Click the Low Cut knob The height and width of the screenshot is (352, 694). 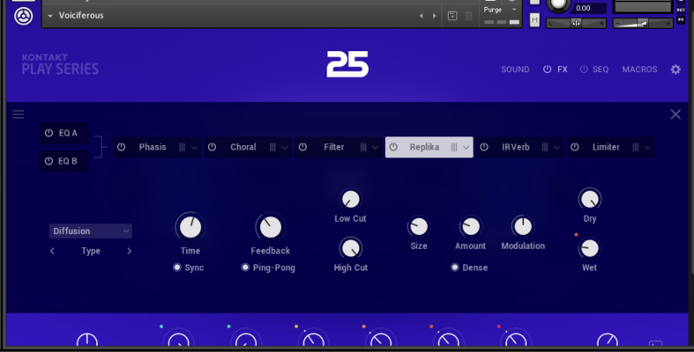[x=351, y=199]
